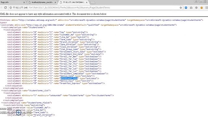Click the Enrollment_Completed element line

point(58,74)
